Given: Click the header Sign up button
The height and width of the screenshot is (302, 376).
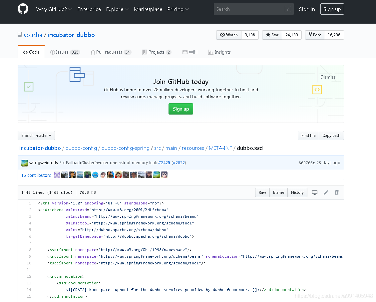Looking at the screenshot, I should click(332, 9).
